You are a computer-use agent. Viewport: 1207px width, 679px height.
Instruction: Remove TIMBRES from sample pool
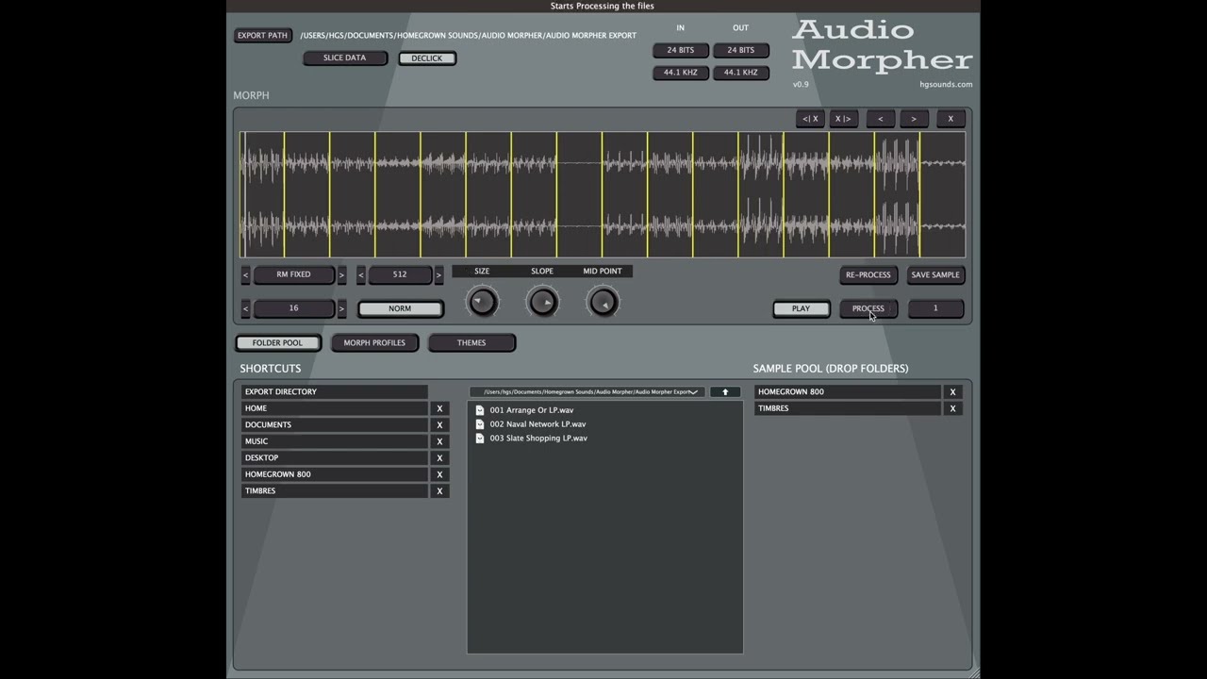click(952, 408)
